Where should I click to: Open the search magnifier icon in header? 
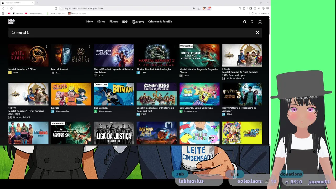[245, 22]
